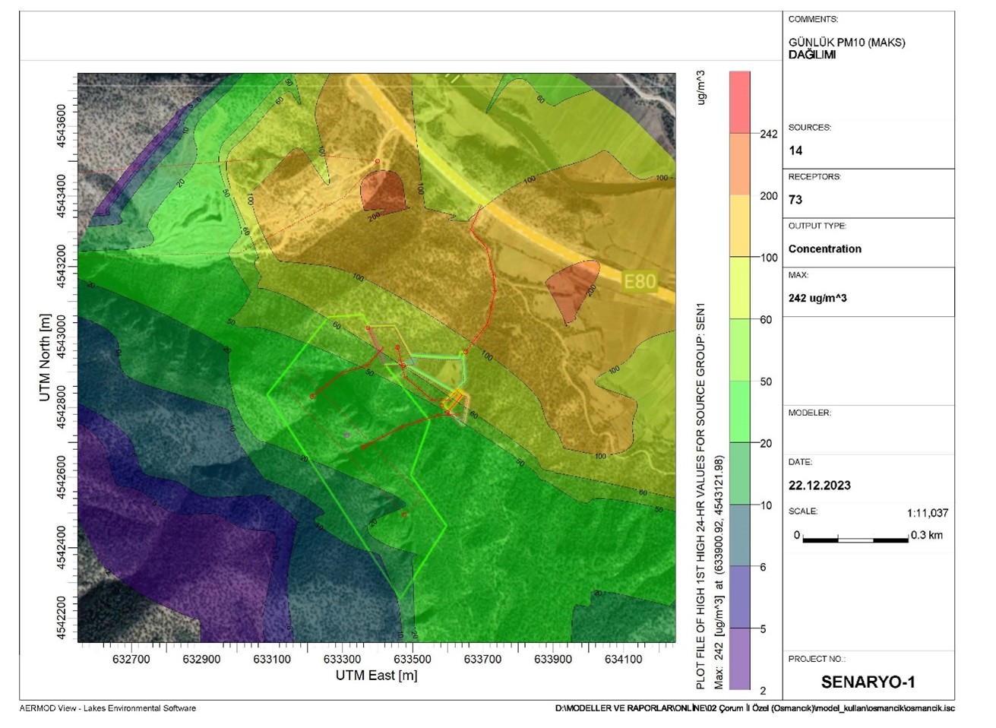The width and height of the screenshot is (996, 728).
Task: Click the upper-left red 200 contour hotspot
Action: click(383, 191)
